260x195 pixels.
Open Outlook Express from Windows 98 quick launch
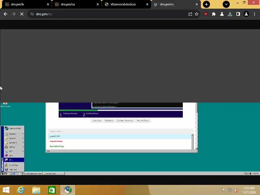tap(17, 174)
